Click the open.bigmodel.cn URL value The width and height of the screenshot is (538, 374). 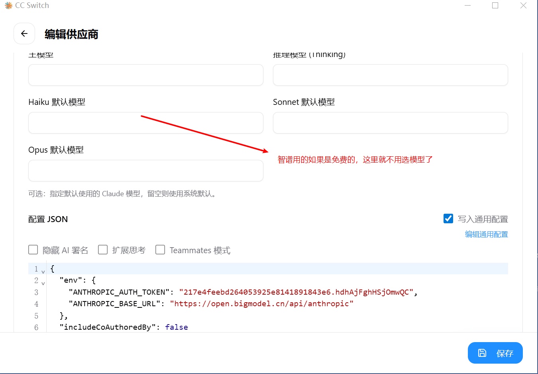pos(261,304)
